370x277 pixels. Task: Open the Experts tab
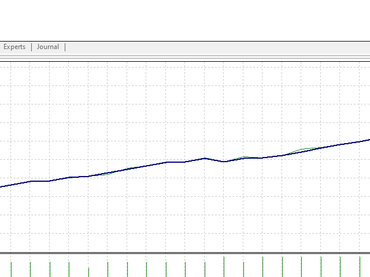pos(14,47)
